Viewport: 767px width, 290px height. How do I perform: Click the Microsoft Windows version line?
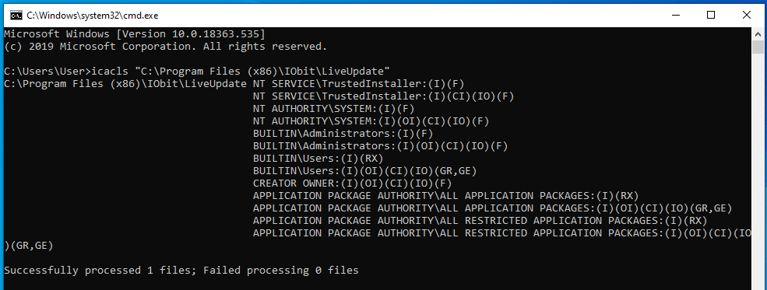coord(135,34)
